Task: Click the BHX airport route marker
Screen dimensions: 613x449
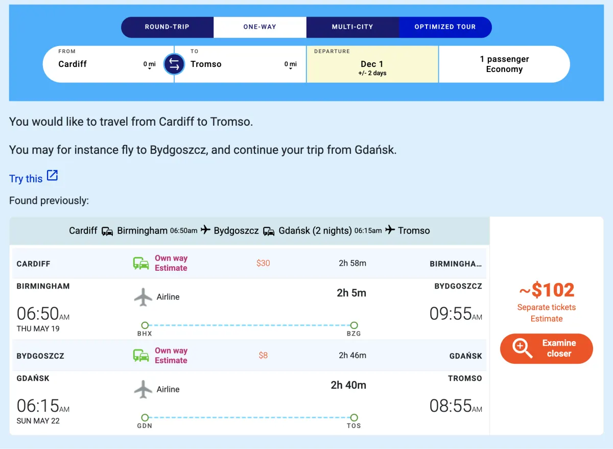Action: (x=145, y=325)
